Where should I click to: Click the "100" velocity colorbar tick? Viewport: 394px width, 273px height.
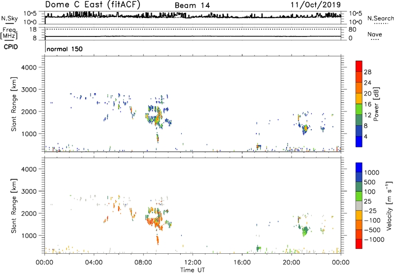point(370,192)
